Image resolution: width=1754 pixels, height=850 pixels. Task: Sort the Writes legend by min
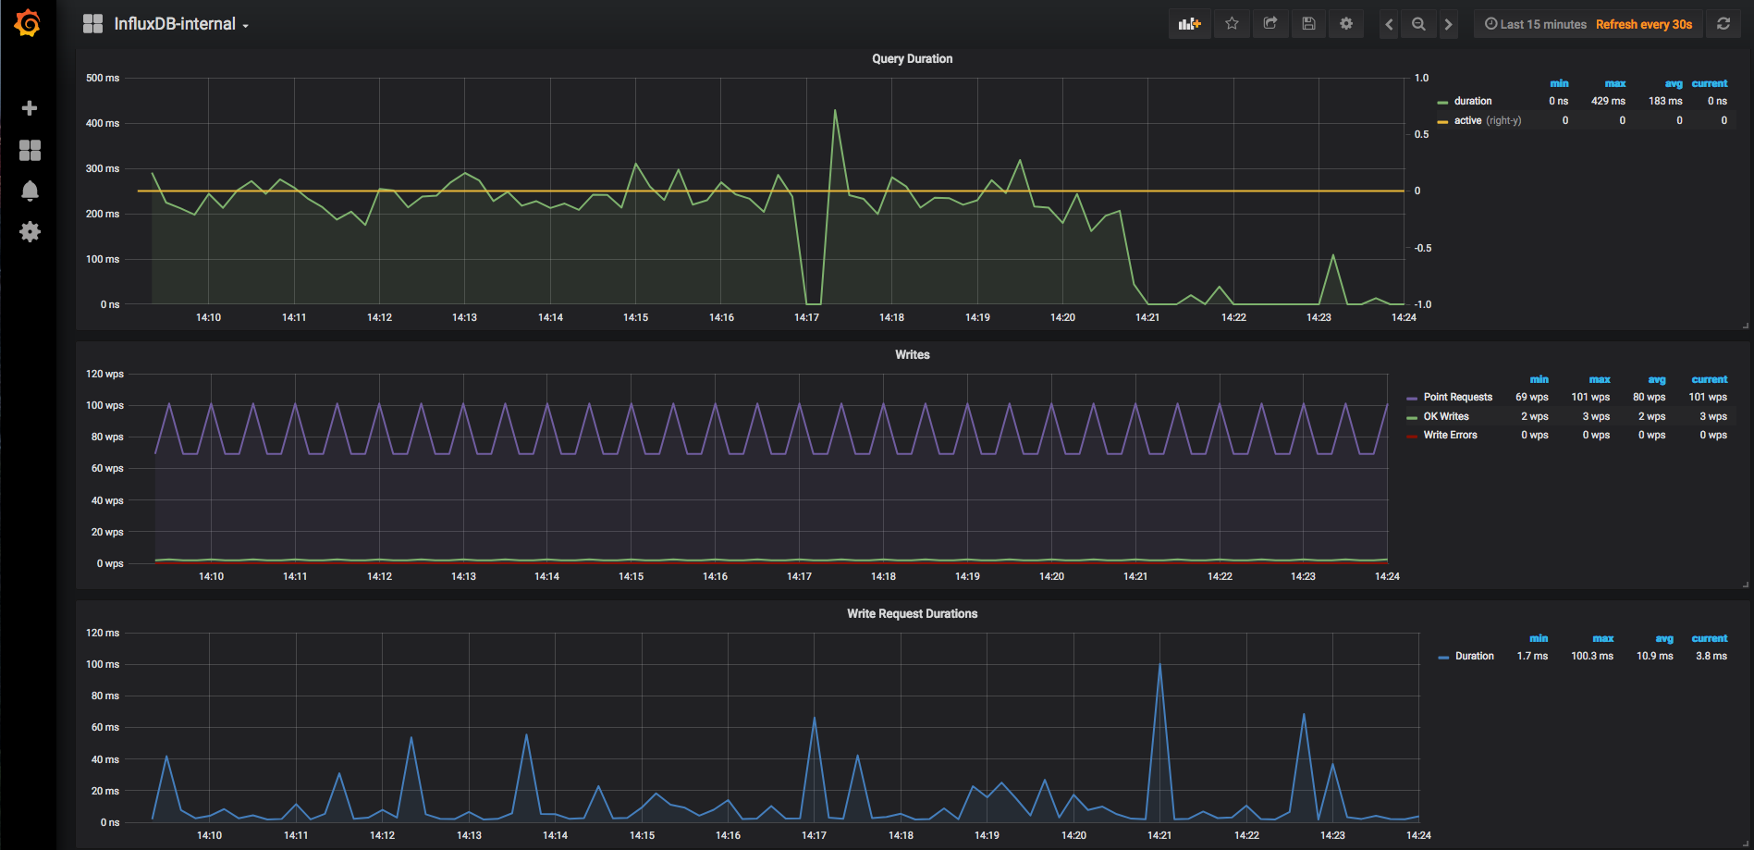pyautogui.click(x=1539, y=379)
